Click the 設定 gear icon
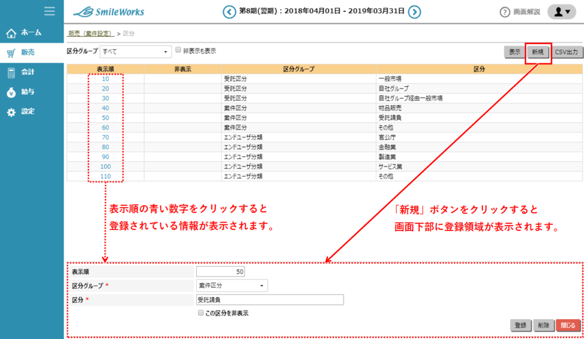This screenshot has height=339, width=584. 11,112
